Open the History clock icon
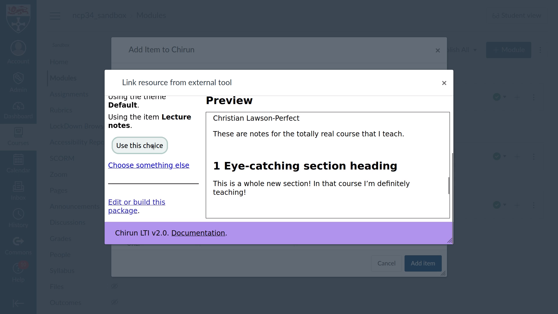The image size is (558, 314). [x=18, y=214]
